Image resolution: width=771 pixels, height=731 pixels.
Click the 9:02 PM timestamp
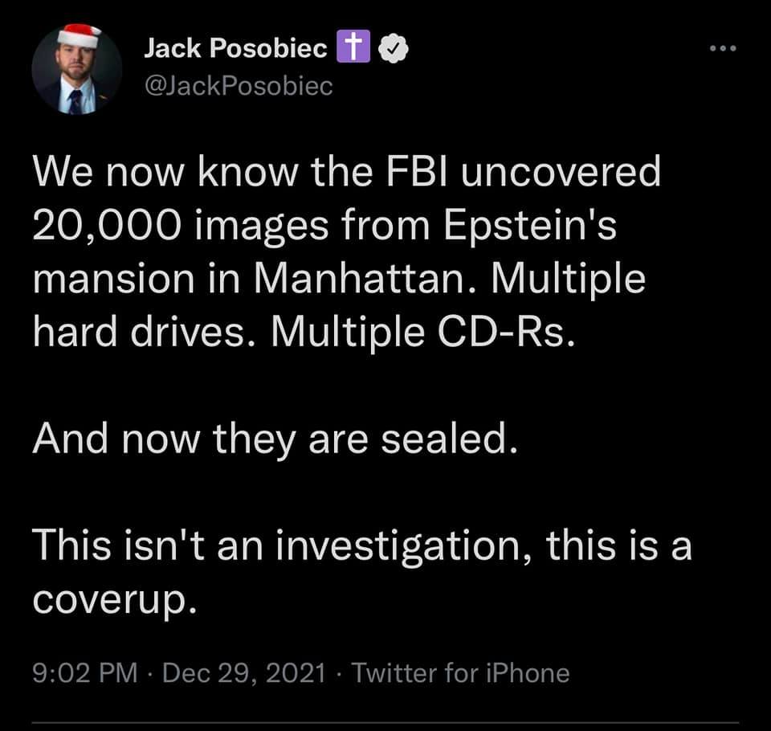84,672
